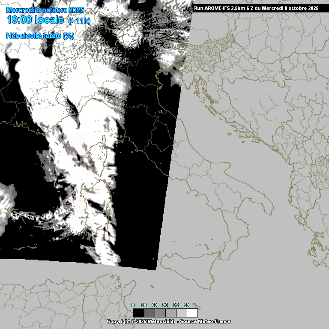Select the dark gray 30% legend swatch
329x329 pixels.
coord(149,313)
